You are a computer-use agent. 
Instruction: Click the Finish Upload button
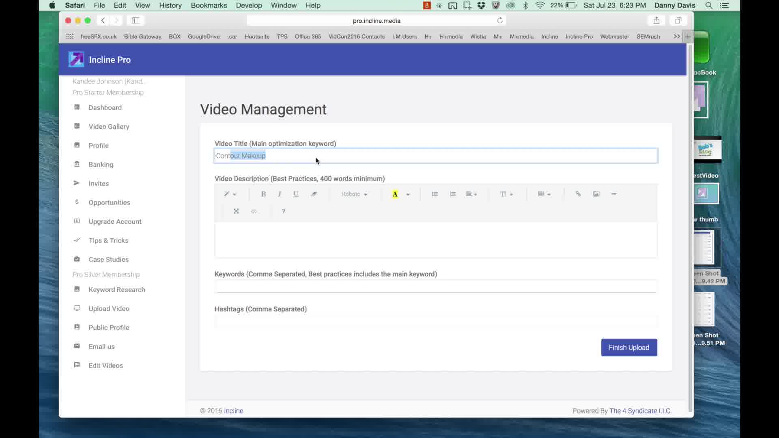[629, 348]
